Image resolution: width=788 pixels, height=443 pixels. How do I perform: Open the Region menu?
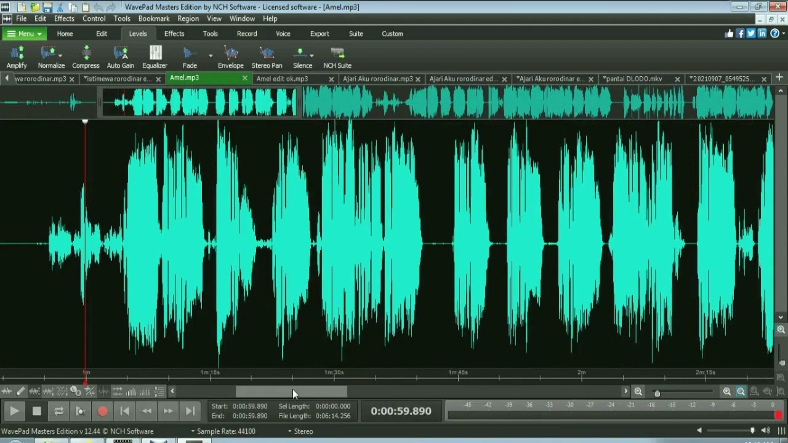(188, 18)
